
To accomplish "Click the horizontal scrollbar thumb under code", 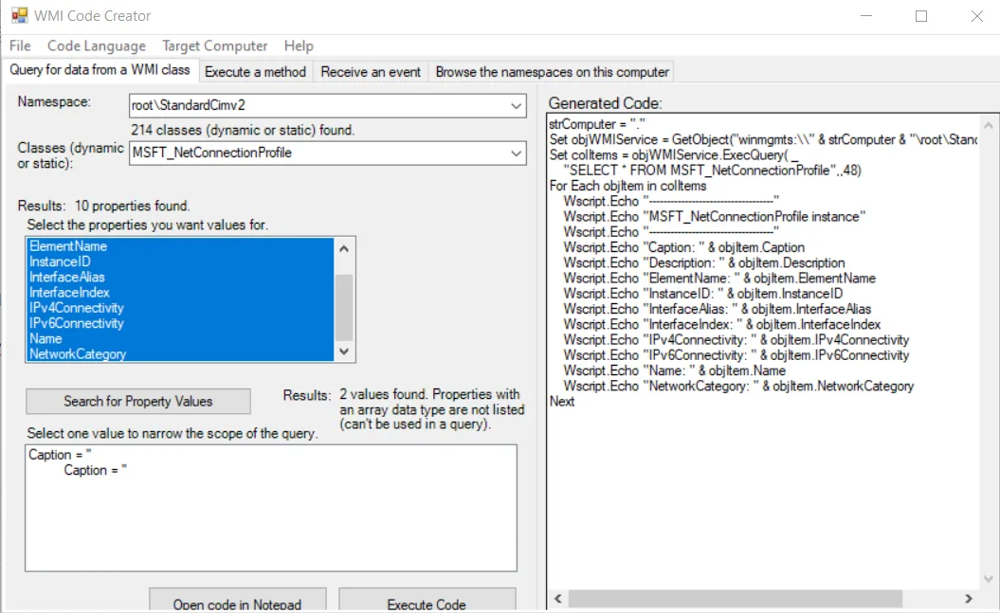I will 736,599.
